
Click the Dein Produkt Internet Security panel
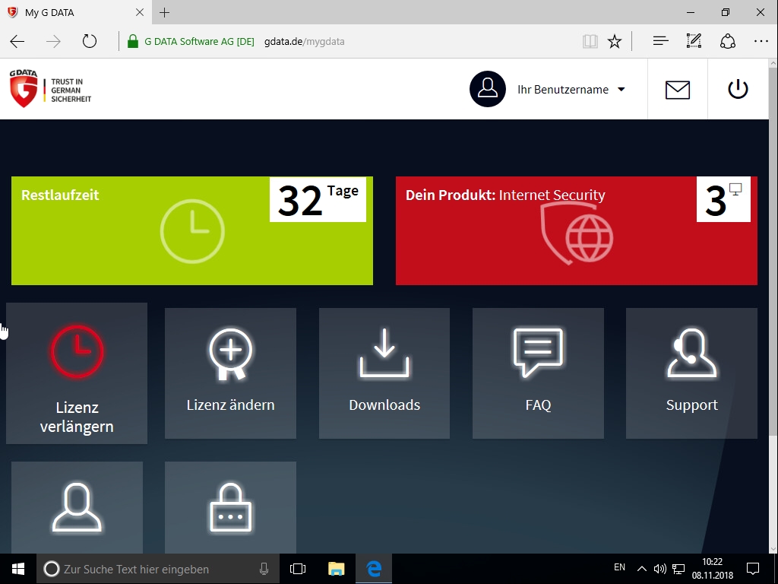(x=577, y=230)
